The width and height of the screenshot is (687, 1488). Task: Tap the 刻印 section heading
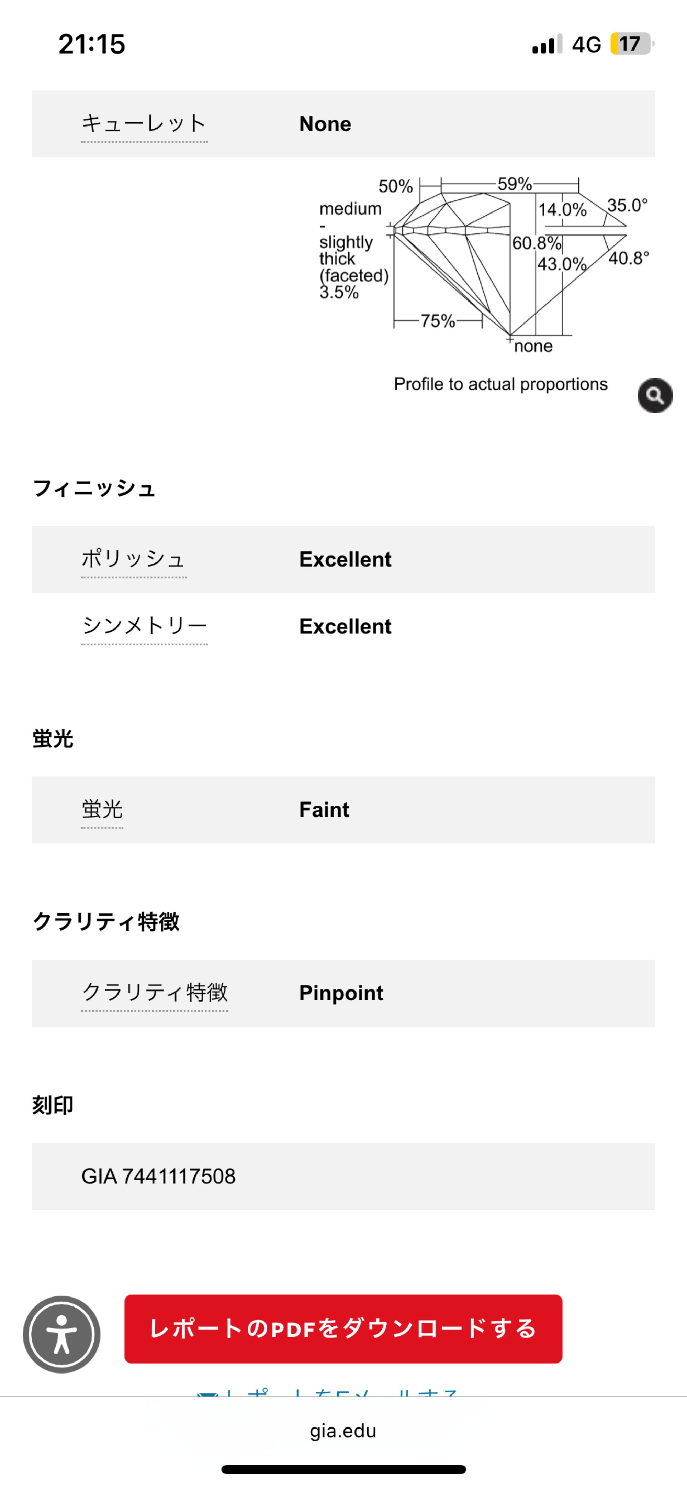click(x=53, y=1105)
